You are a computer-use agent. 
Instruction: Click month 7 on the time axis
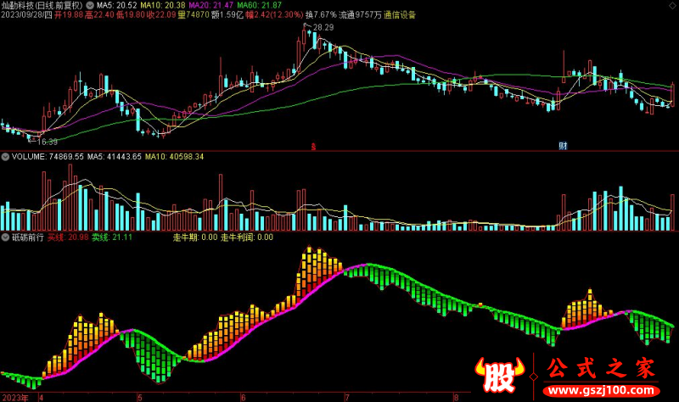click(347, 397)
